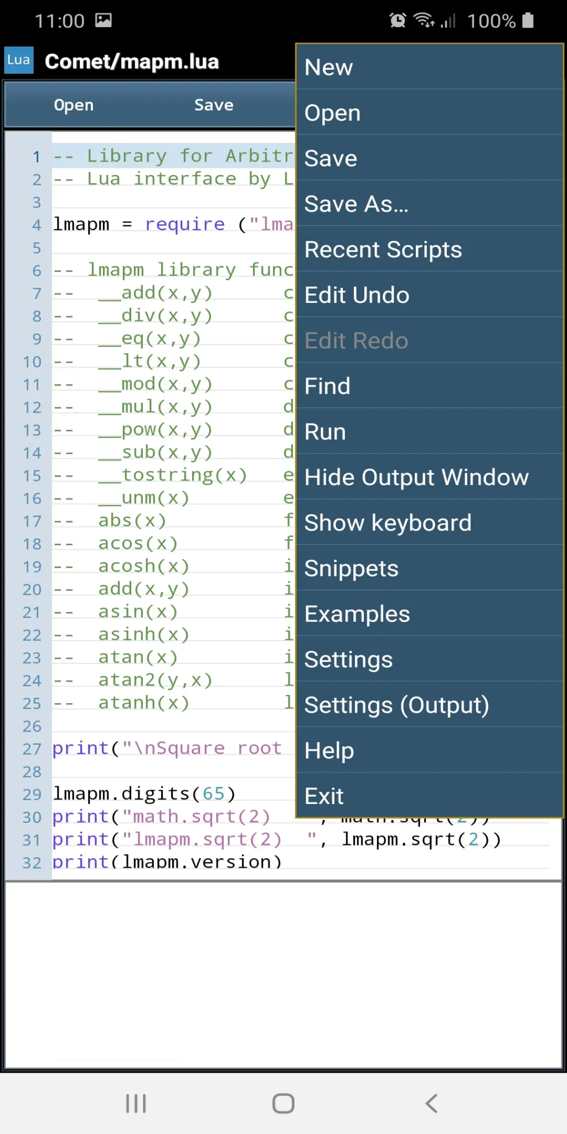Tap the 11:00 clock
The image size is (567, 1134).
[x=59, y=21]
